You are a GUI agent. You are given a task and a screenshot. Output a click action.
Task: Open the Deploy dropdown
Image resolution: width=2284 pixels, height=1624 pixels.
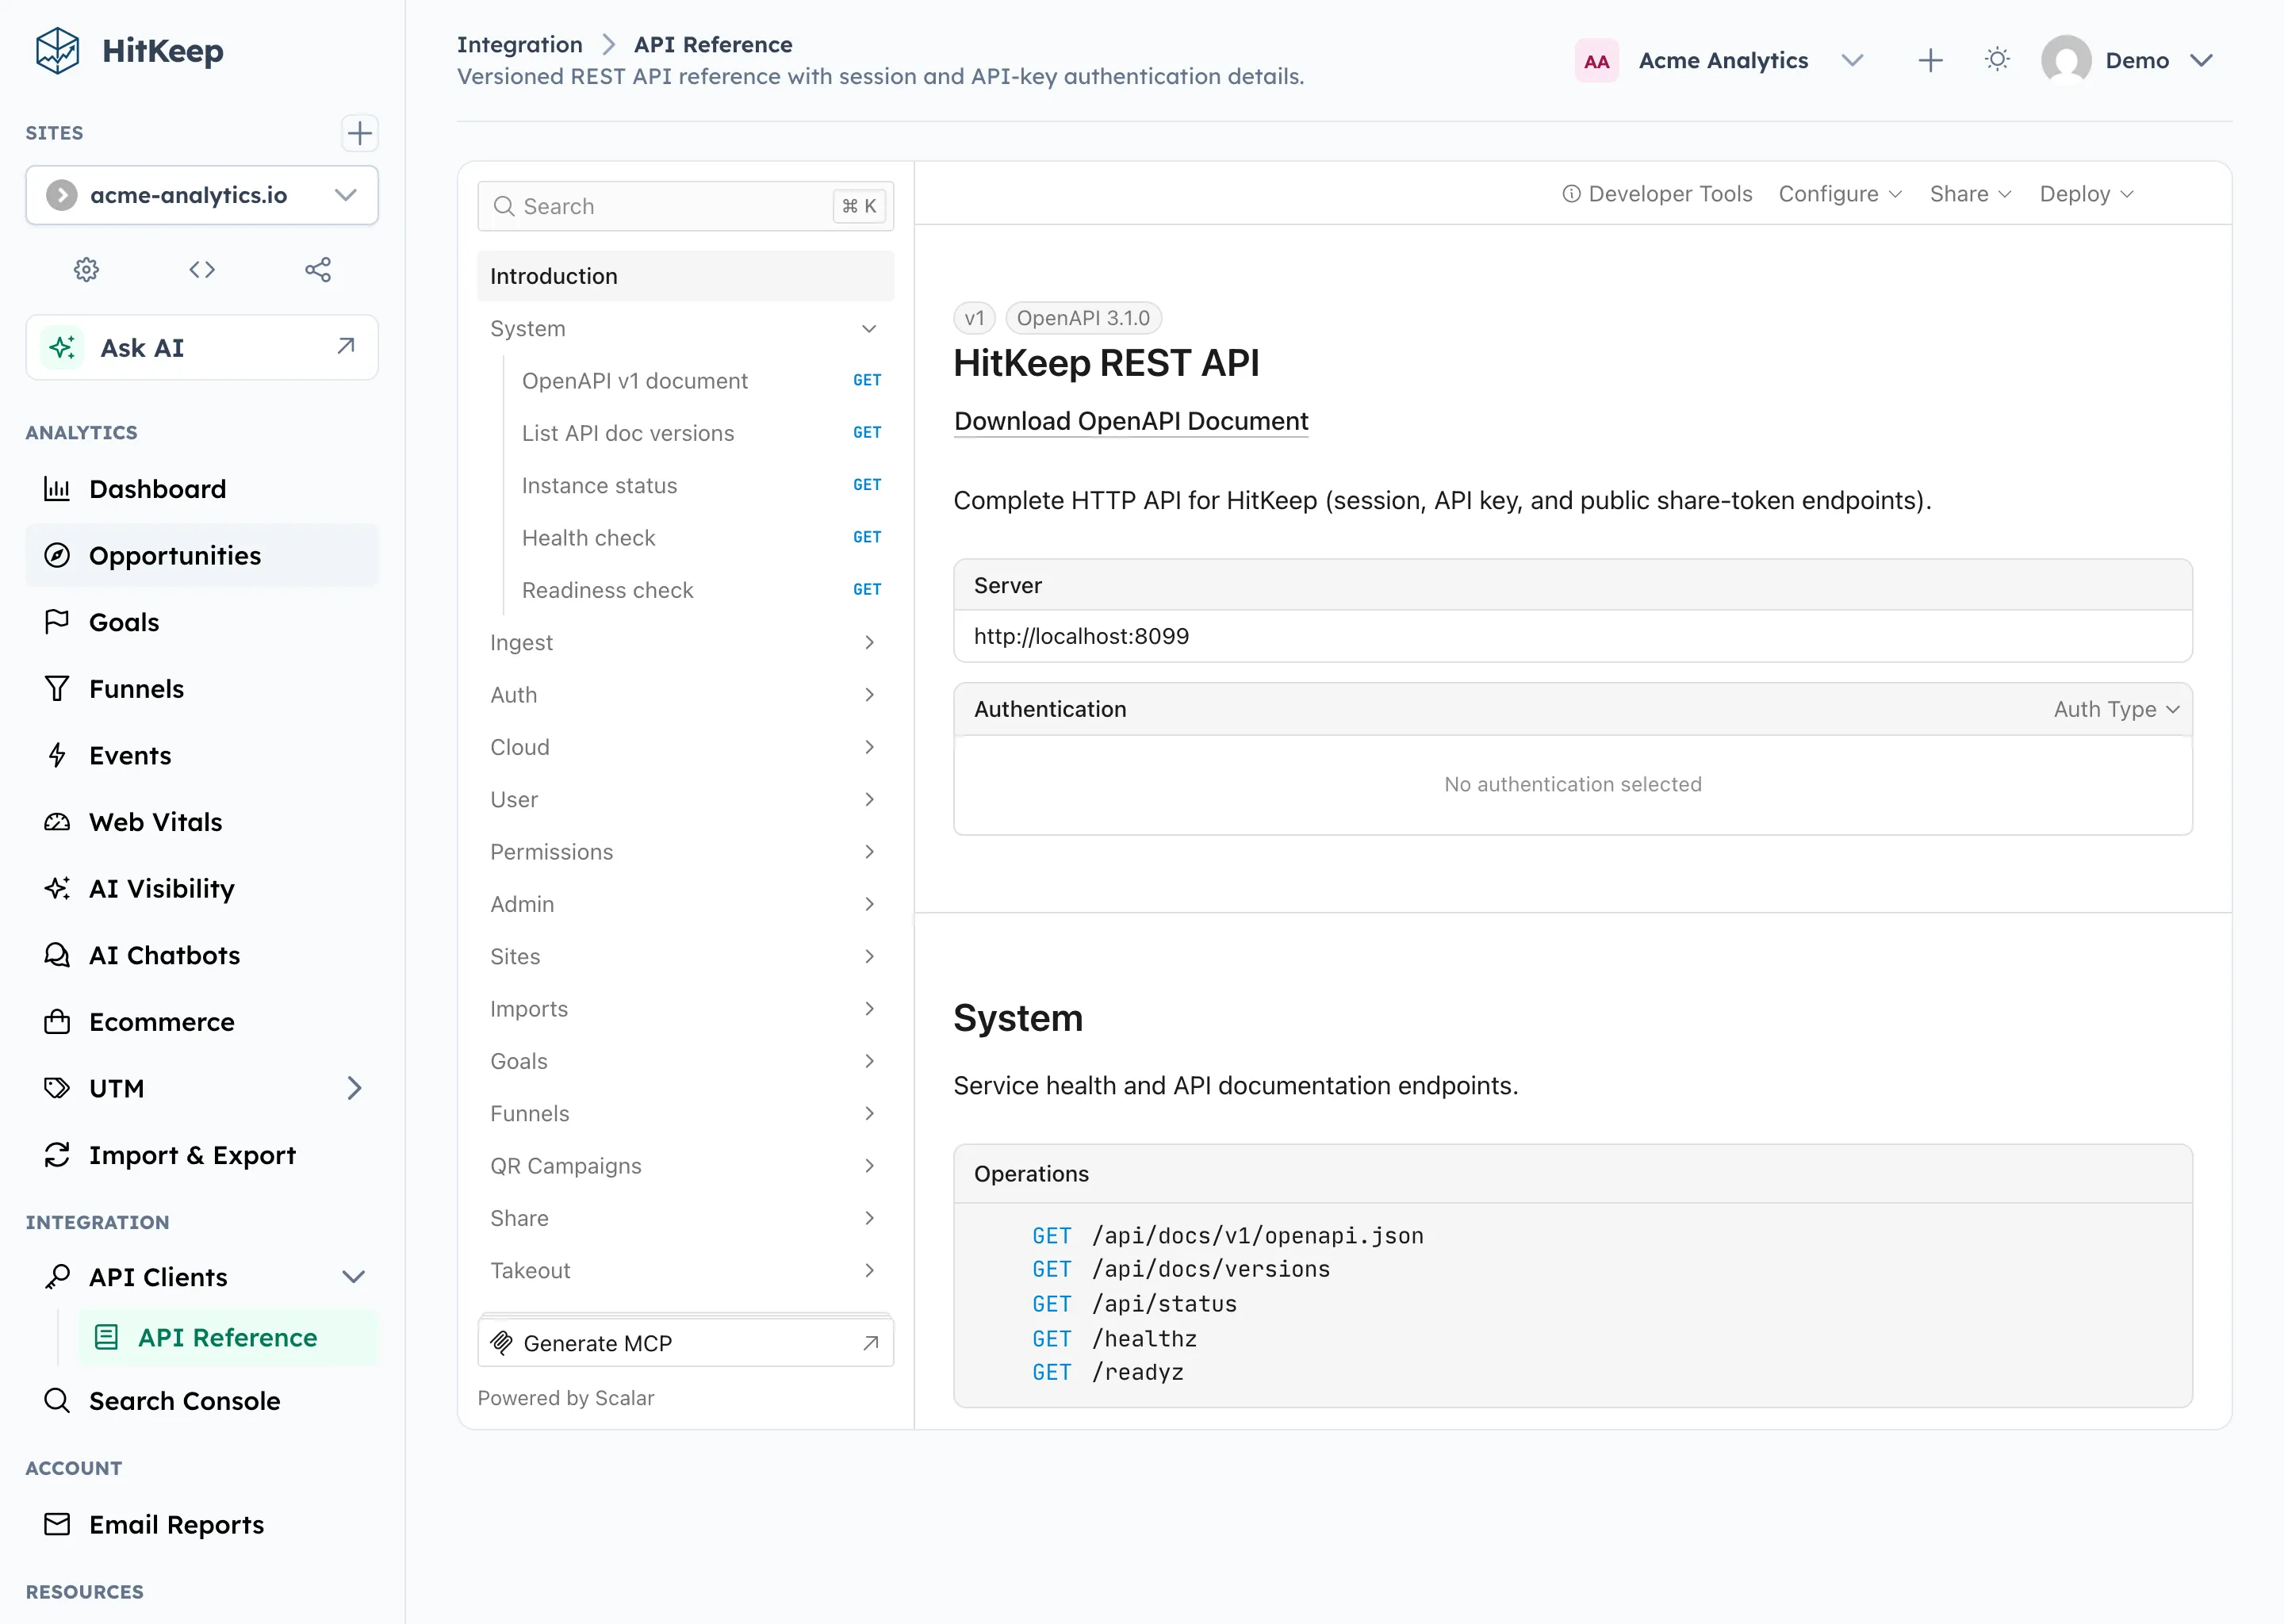(x=2087, y=194)
